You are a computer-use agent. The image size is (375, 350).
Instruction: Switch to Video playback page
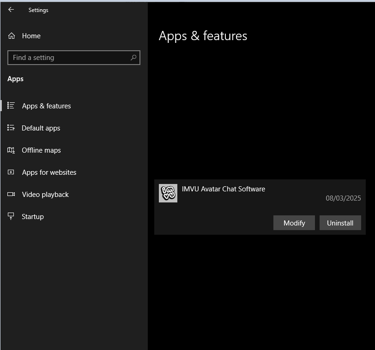point(45,195)
